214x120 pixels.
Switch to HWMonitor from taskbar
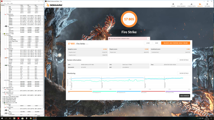point(18,118)
